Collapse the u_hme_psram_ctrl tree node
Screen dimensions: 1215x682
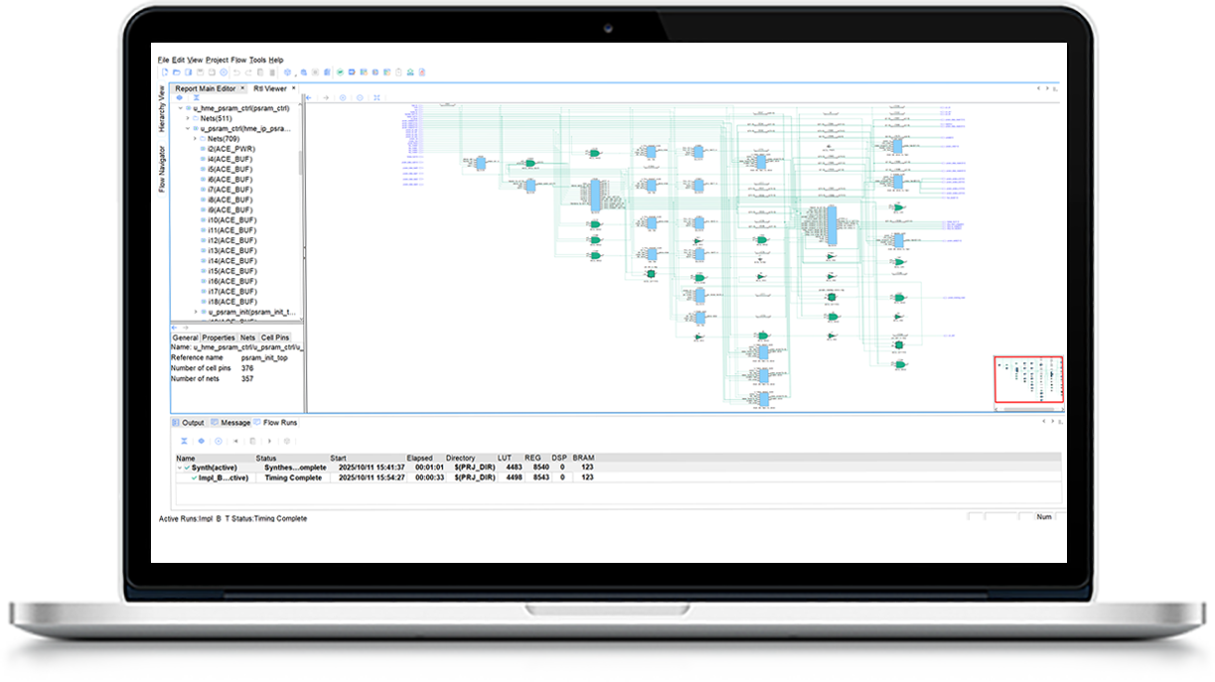pyautogui.click(x=180, y=108)
